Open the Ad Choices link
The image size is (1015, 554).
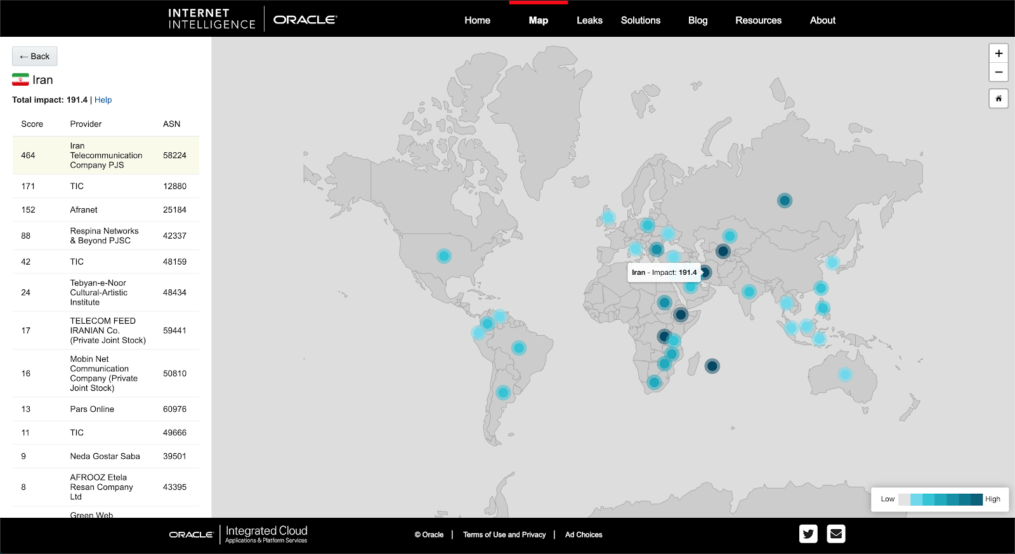point(584,535)
